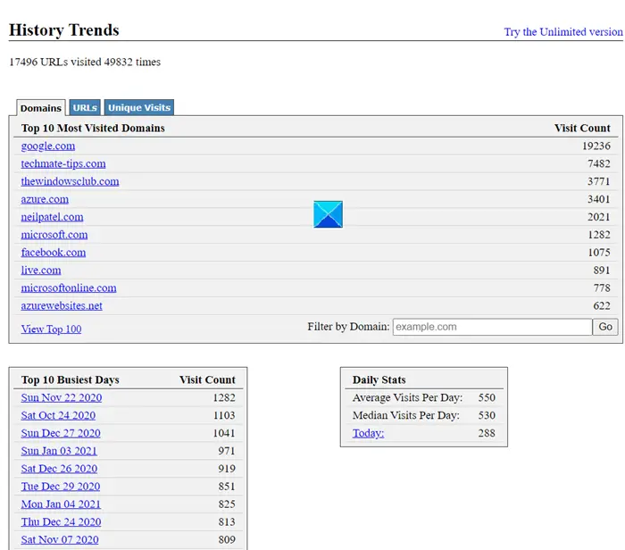This screenshot has width=625, height=550.
Task: Click live.com's visit count 891
Action: 602,271
